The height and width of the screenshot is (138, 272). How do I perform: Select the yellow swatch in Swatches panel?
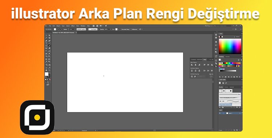click(227, 63)
